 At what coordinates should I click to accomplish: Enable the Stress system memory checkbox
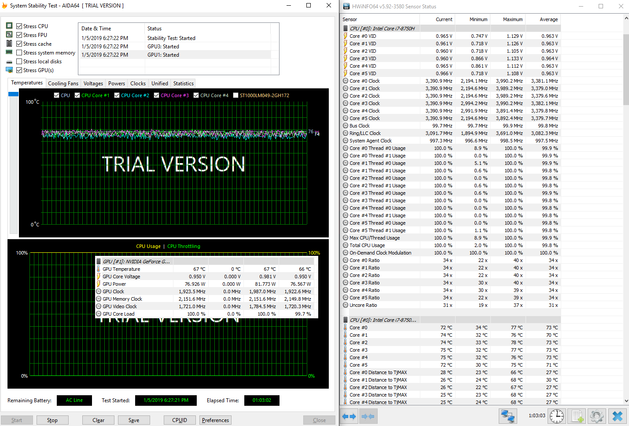click(19, 52)
